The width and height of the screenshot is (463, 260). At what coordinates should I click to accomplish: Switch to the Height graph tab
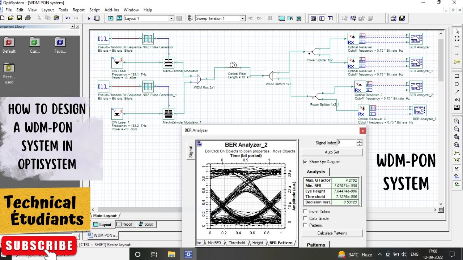pos(258,243)
